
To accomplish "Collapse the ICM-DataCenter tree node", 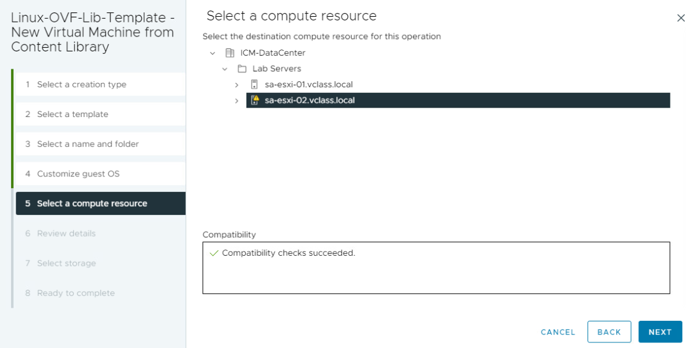I will pos(212,53).
